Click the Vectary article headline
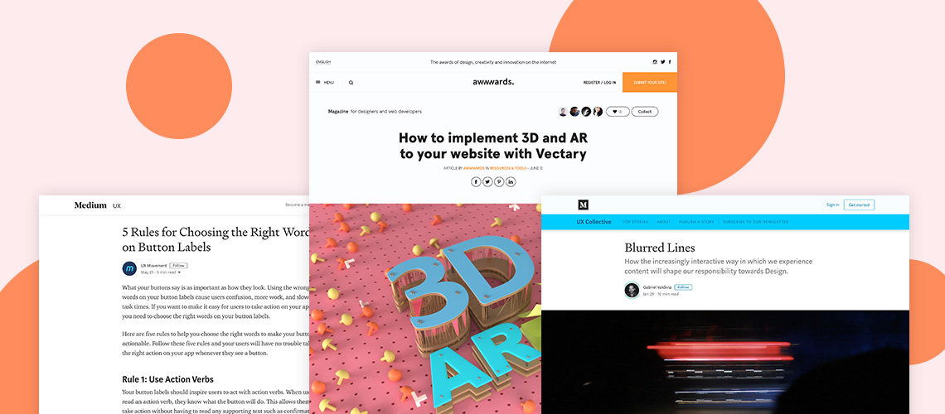The width and height of the screenshot is (945, 414). pyautogui.click(x=493, y=146)
